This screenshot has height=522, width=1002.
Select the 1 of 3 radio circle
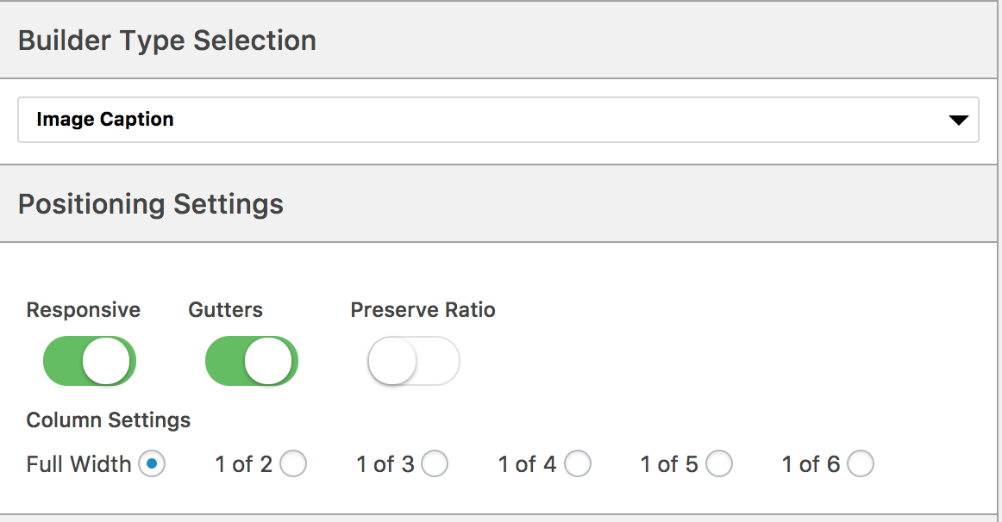(x=435, y=464)
